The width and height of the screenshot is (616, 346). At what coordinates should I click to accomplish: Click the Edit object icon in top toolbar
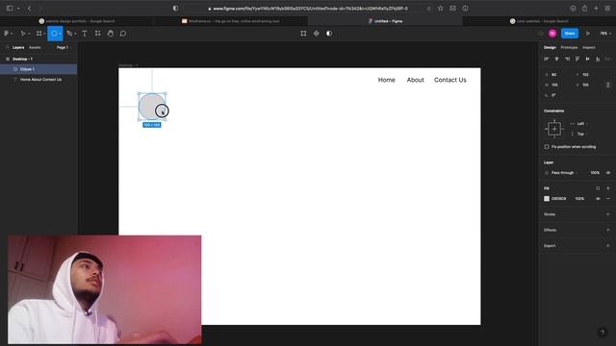pos(303,34)
